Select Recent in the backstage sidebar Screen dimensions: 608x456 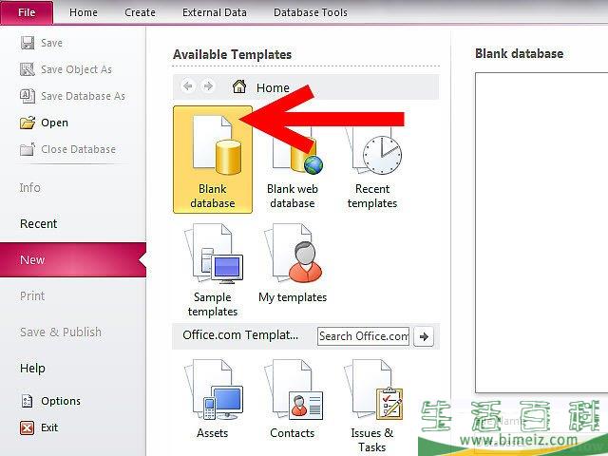38,224
